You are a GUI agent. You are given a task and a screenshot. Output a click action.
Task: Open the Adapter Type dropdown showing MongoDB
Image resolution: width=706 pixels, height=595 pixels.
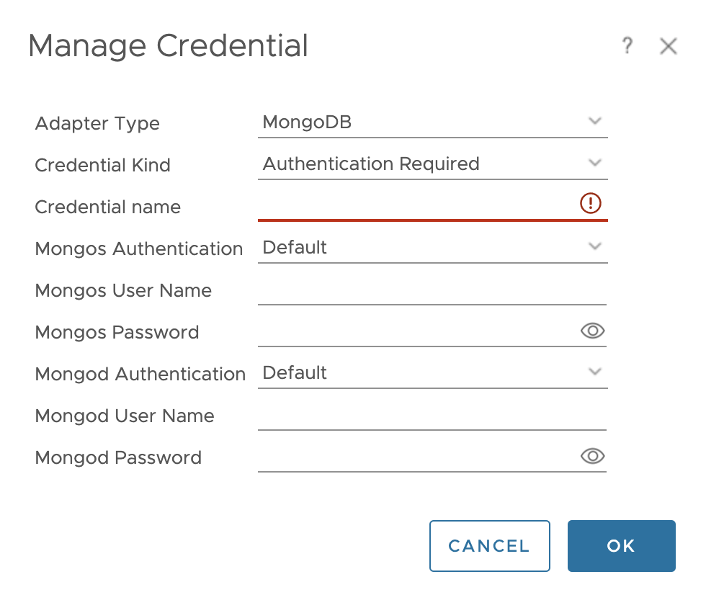(x=432, y=122)
